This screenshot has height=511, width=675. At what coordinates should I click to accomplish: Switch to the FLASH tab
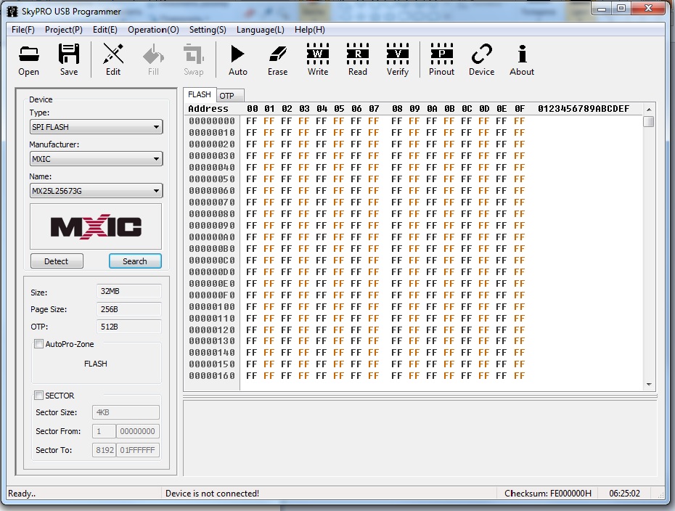coord(200,94)
